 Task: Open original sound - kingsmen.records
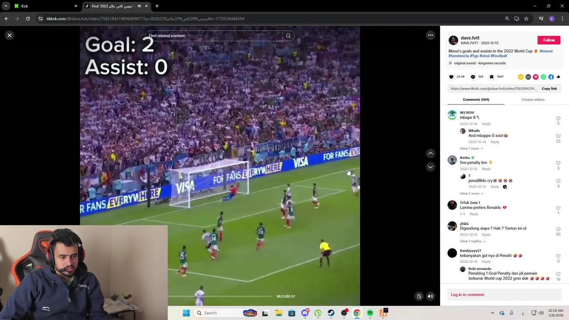(x=480, y=63)
